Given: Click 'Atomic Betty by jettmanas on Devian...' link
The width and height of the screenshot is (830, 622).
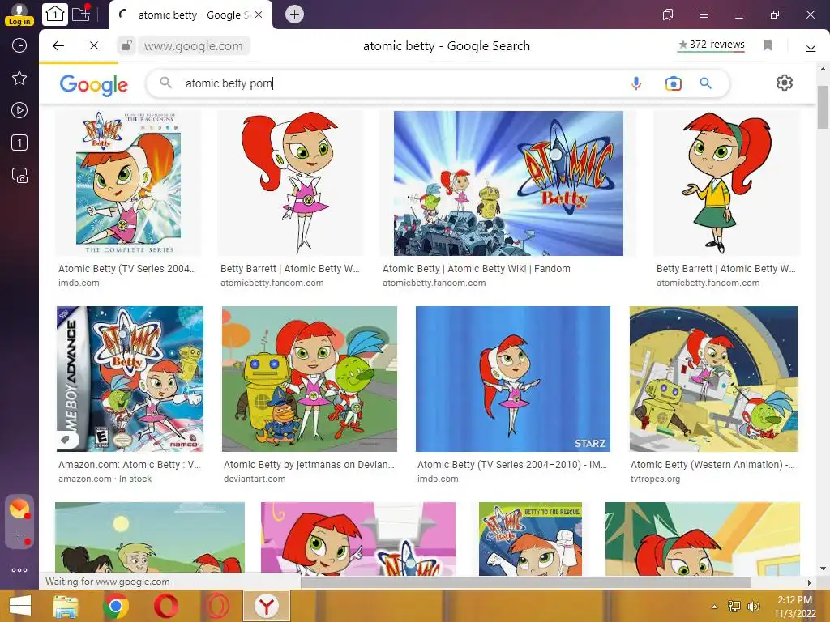Looking at the screenshot, I should click(x=309, y=464).
